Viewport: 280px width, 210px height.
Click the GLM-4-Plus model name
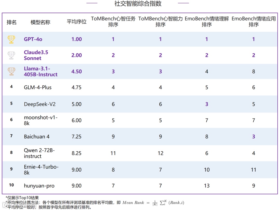coord(38,87)
